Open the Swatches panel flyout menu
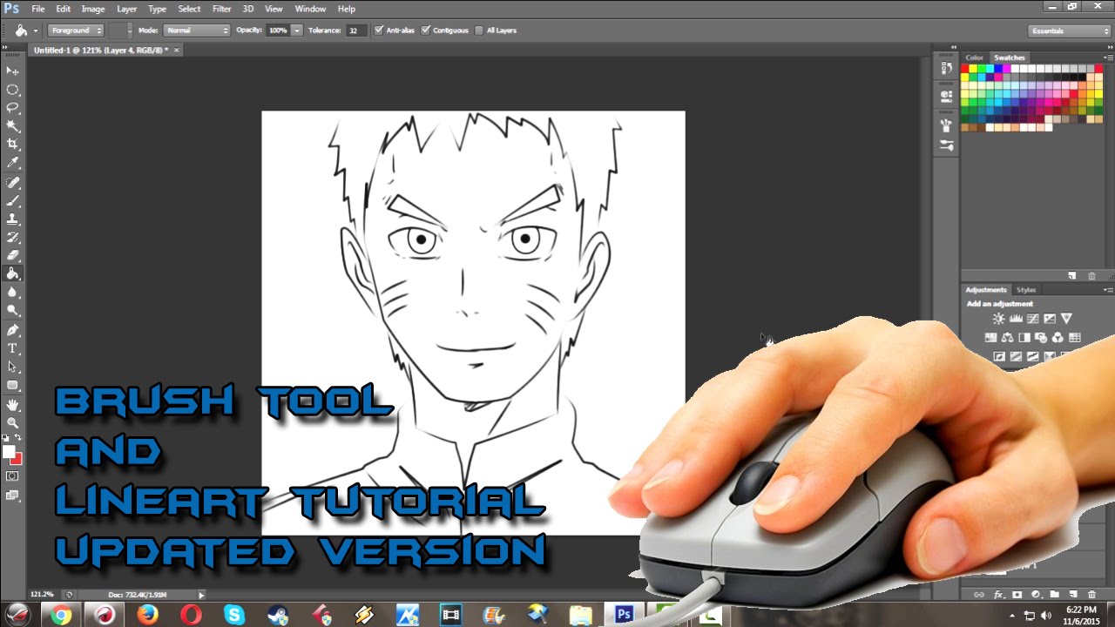Image resolution: width=1115 pixels, height=627 pixels. tap(1107, 57)
